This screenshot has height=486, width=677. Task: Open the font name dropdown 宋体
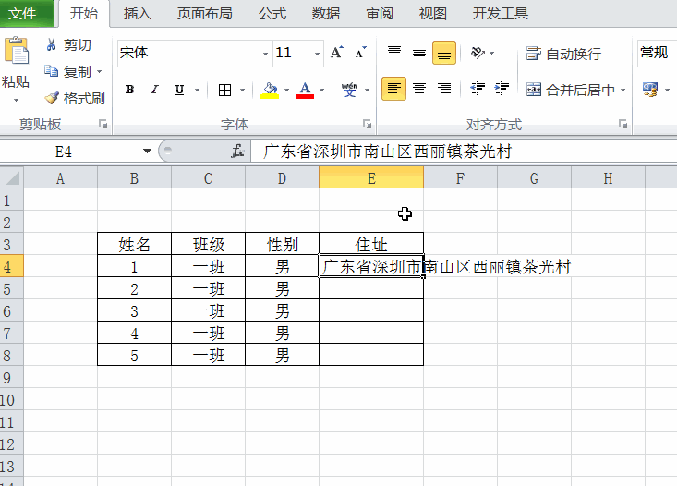265,54
